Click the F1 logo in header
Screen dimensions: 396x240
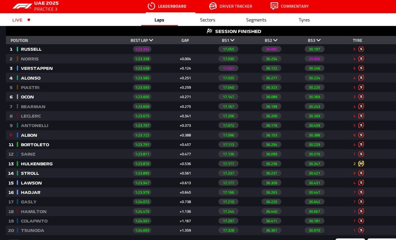point(22,6)
